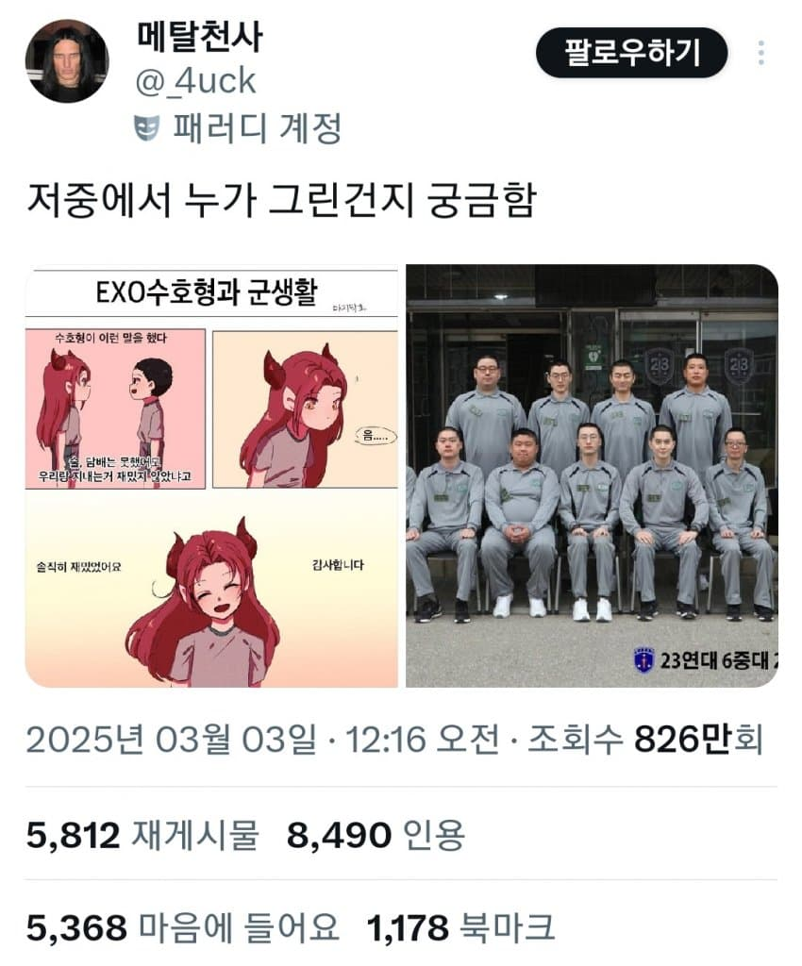Screen dimensions: 802x966
Task: View the 1,178 북마크 bookmarks count
Action: click(x=460, y=927)
